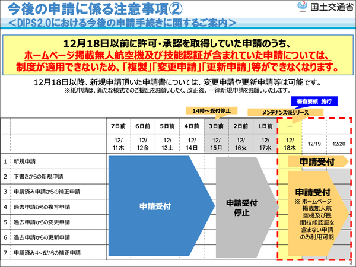Click row 4 label 過去申請からの複写申請
Screen dimensions: 356x267
coord(42,207)
